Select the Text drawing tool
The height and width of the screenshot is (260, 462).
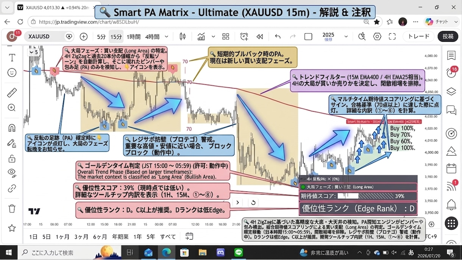(x=12, y=58)
